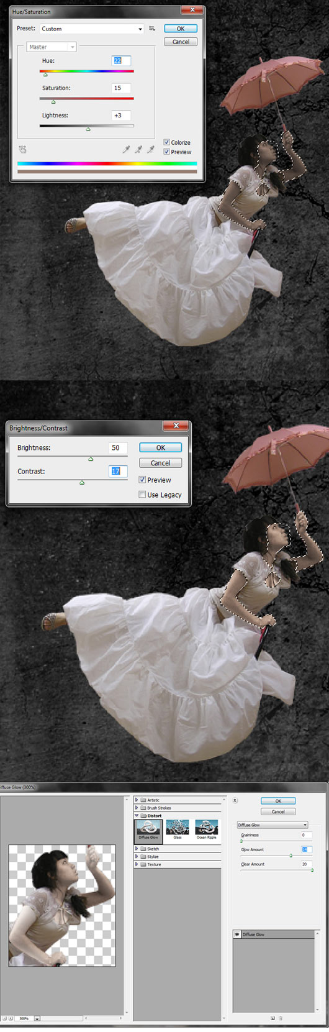Click the Brightness value field
Image resolution: width=329 pixels, height=1032 pixels.
[118, 447]
